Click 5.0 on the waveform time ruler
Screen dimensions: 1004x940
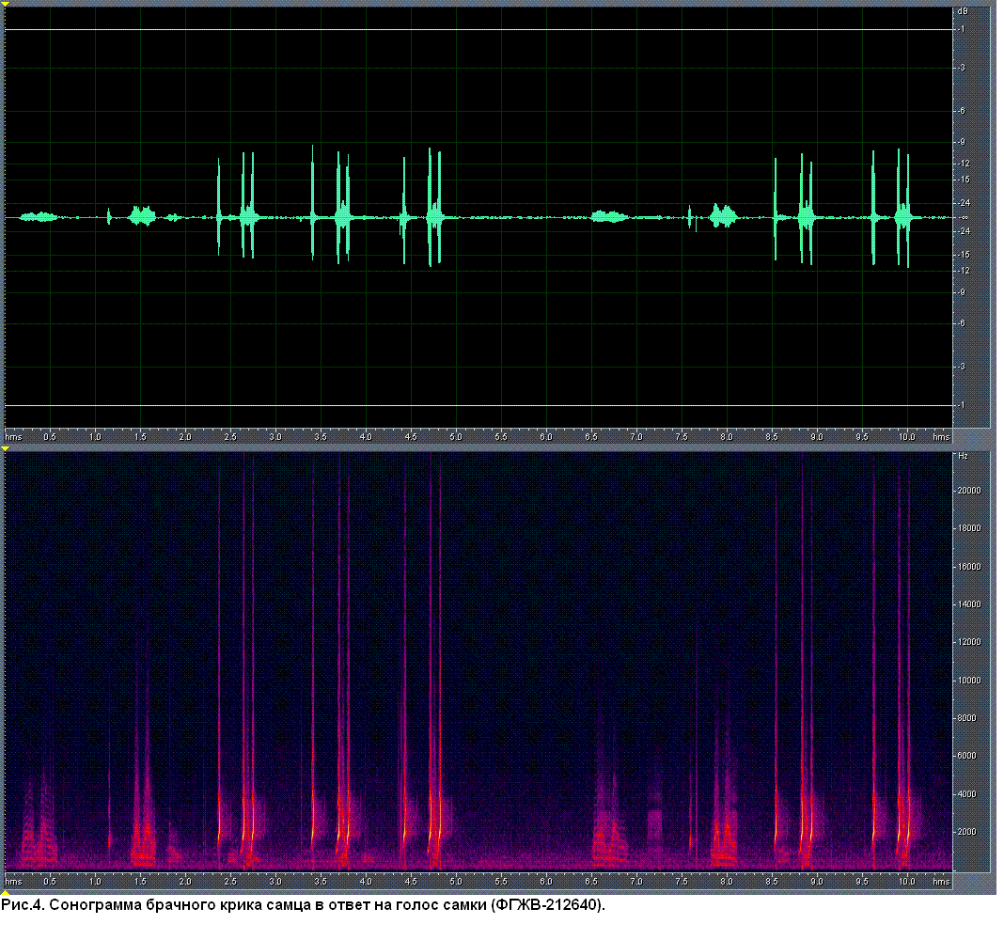[455, 437]
